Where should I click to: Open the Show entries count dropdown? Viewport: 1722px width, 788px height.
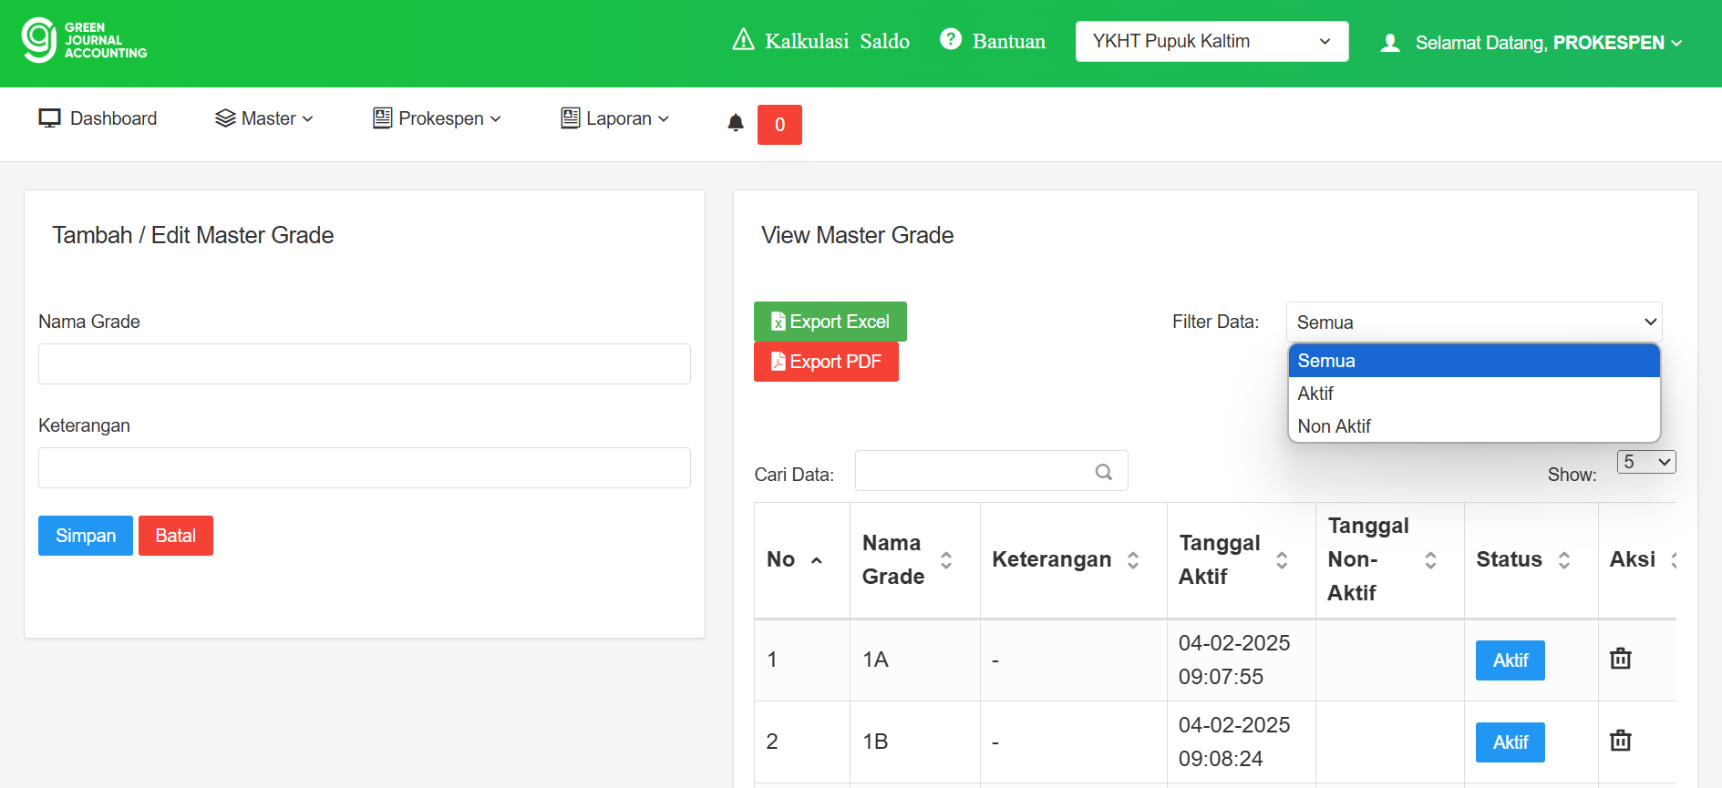pos(1645,462)
